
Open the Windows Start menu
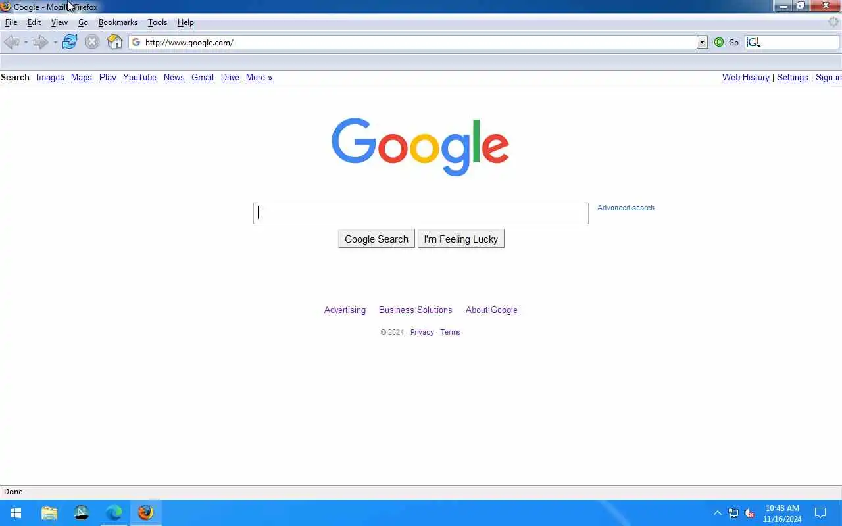click(x=16, y=513)
